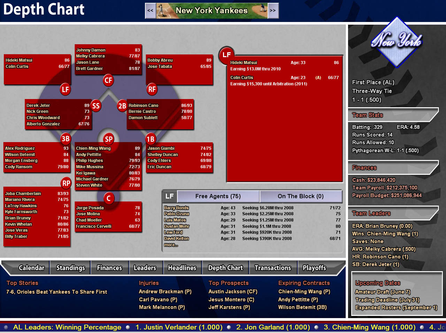This screenshot has width=446, height=333.
Task: Select the RP position badge
Action: pos(66,183)
